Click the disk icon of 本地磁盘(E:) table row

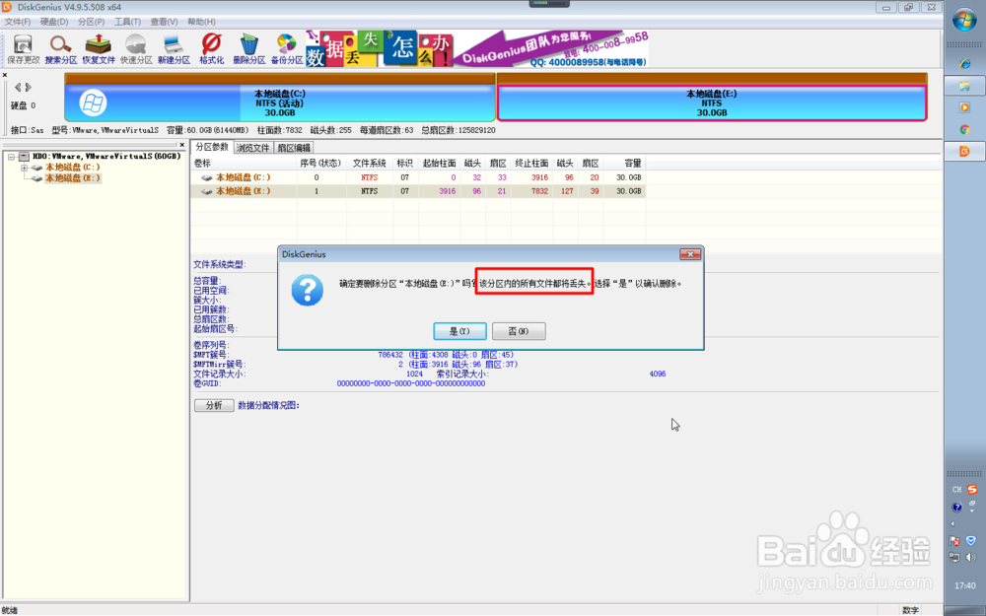[x=206, y=191]
